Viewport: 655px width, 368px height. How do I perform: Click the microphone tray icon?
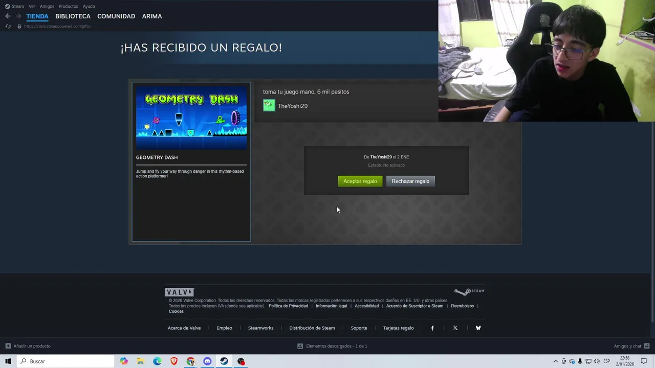(x=580, y=361)
